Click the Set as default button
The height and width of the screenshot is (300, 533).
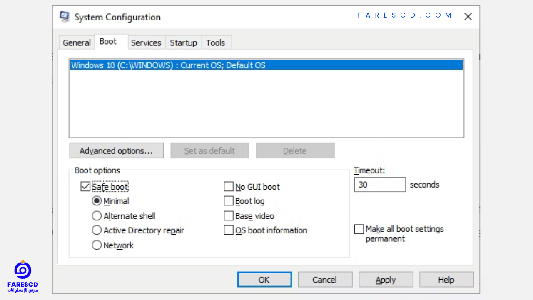tap(210, 150)
